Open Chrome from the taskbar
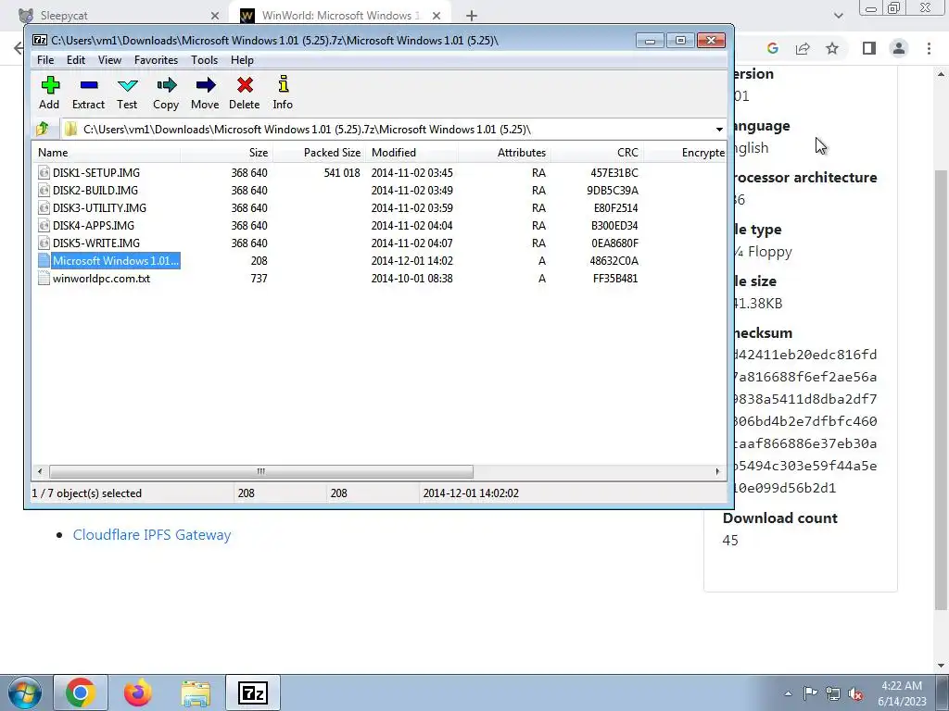The height and width of the screenshot is (711, 949). pyautogui.click(x=81, y=692)
